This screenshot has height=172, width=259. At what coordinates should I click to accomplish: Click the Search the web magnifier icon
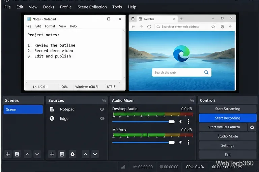click(x=206, y=72)
